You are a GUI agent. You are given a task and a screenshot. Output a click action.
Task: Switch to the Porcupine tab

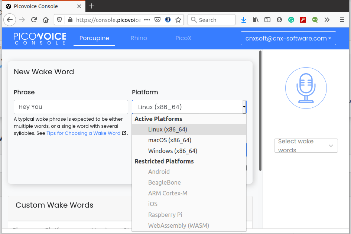pos(94,38)
